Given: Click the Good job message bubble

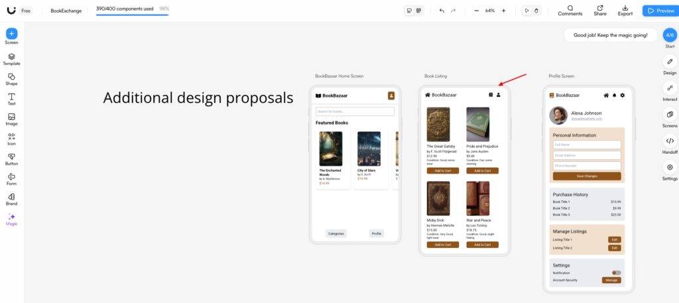Looking at the screenshot, I should tap(611, 35).
